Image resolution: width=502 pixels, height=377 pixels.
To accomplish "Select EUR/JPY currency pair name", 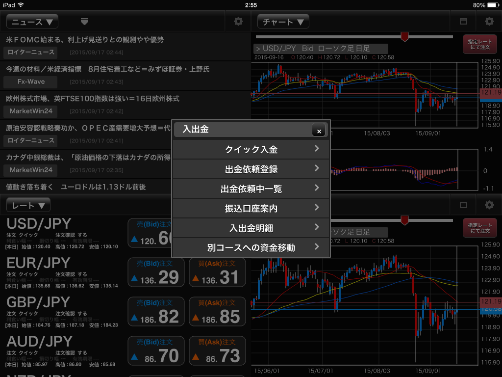I will 38,263.
